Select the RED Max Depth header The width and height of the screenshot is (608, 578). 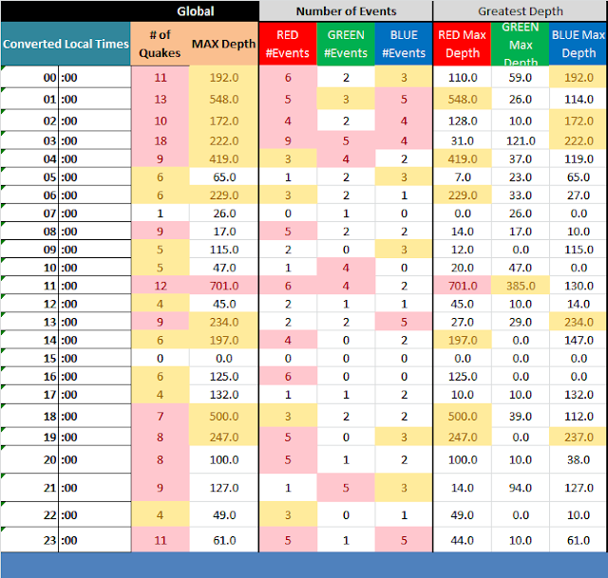[x=462, y=44]
